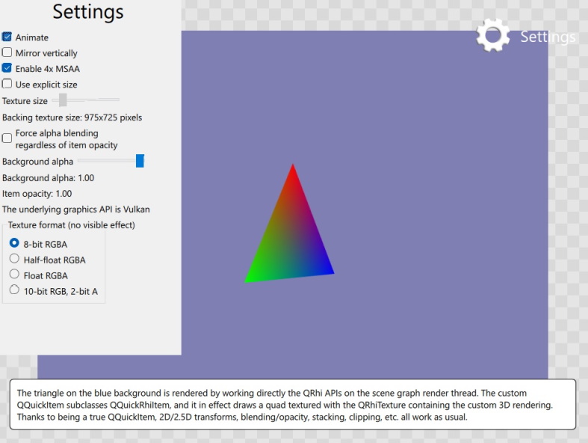Viewport: 588px width, 443px height.
Task: Click the Texture size slider handle
Action: click(x=63, y=100)
